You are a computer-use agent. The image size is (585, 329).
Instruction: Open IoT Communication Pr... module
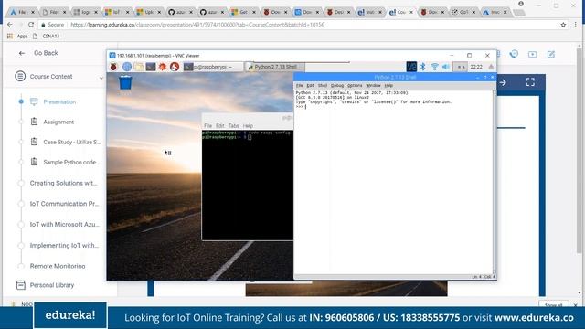coord(64,204)
